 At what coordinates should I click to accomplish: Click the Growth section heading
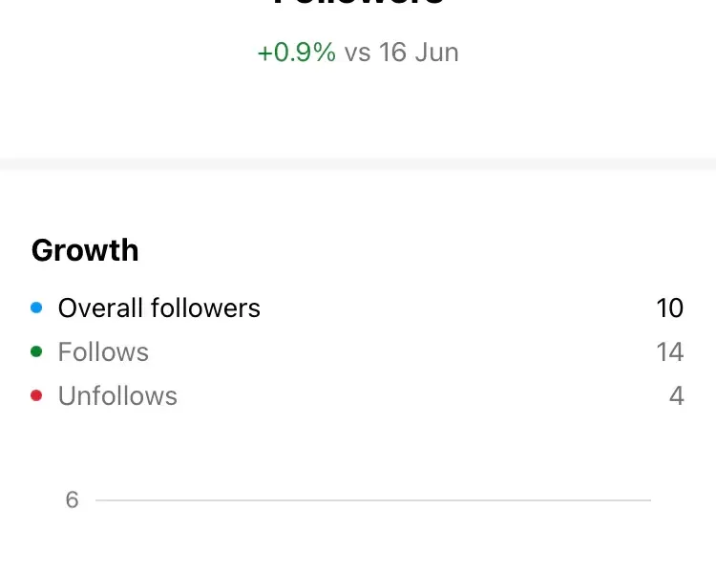85,250
